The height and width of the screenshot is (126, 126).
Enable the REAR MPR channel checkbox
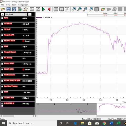2,69
